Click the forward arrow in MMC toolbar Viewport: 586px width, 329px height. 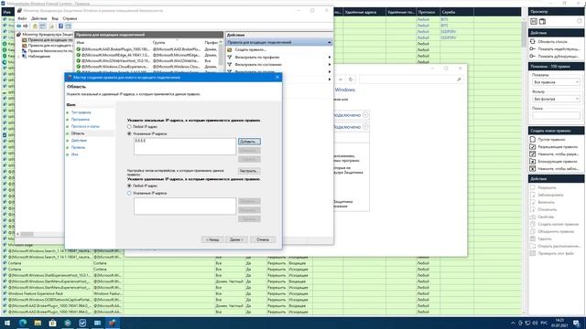click(x=26, y=27)
